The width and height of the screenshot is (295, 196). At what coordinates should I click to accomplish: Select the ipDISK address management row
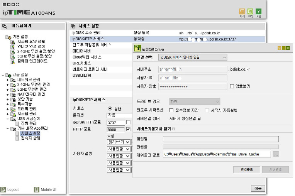coord(167,33)
